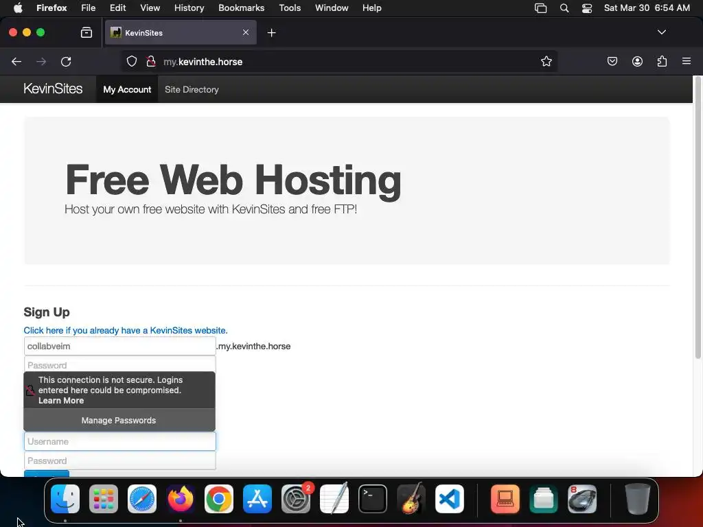The height and width of the screenshot is (527, 703).
Task: Open the teal files app in the dock
Action: coord(544,499)
